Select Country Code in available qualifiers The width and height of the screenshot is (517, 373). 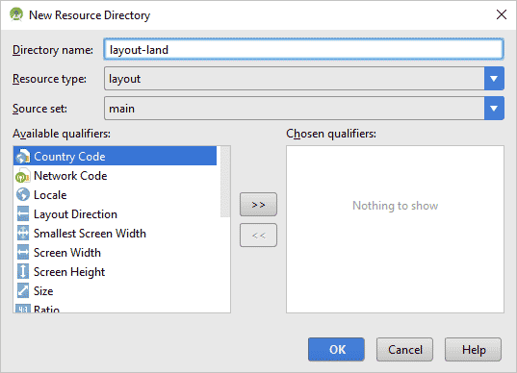point(116,156)
